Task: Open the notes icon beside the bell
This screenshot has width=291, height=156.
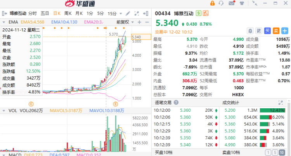Action: tap(259, 31)
